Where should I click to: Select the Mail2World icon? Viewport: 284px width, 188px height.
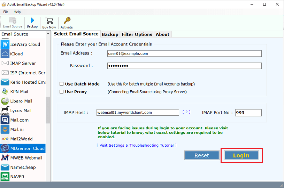(x=5, y=139)
